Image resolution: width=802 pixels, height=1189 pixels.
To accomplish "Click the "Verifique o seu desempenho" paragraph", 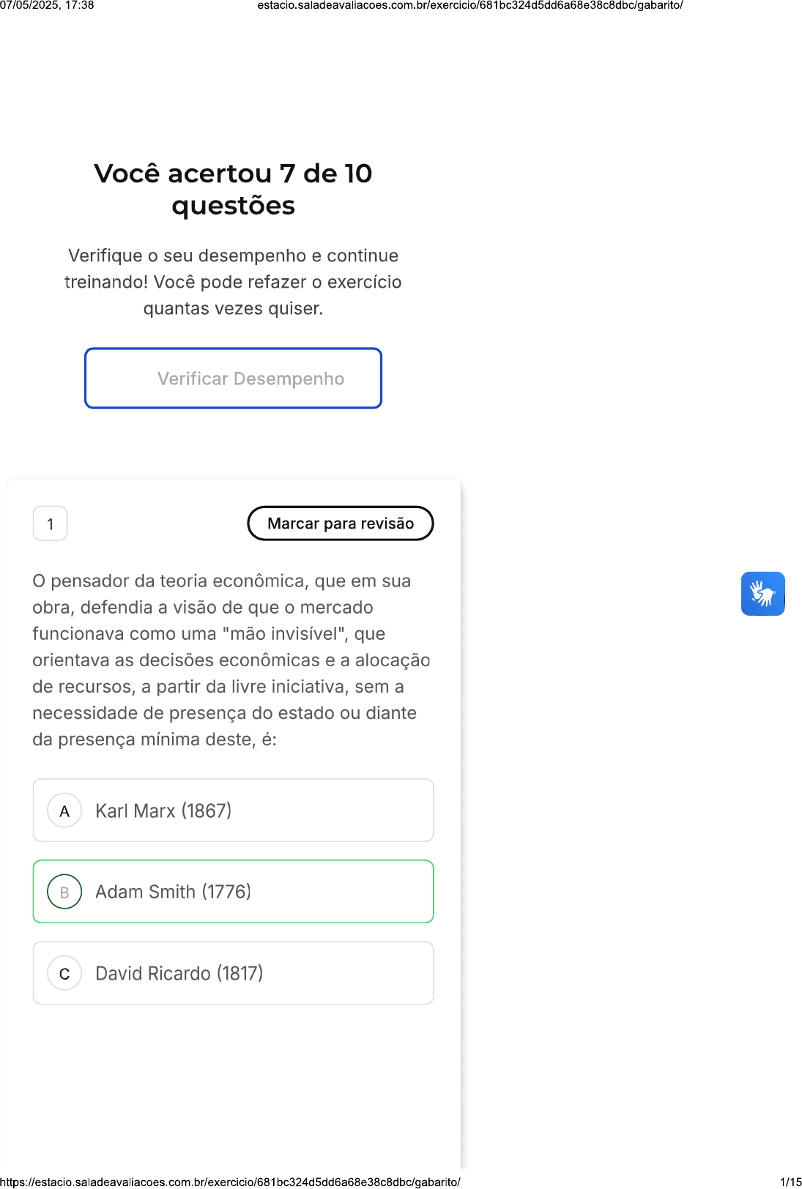I will (233, 256).
